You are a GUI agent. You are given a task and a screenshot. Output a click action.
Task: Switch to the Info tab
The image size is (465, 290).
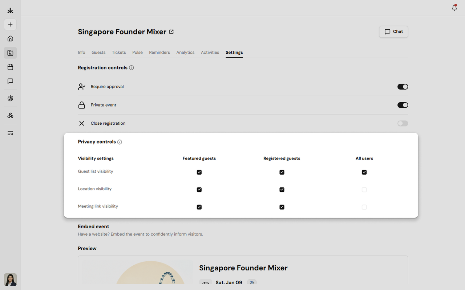click(81, 53)
